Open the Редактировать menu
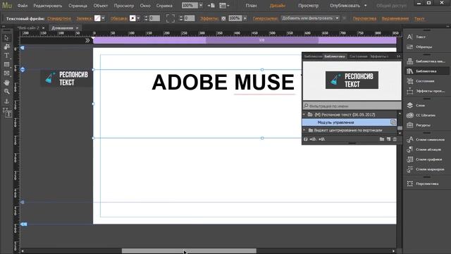This screenshot has width=451, height=254. point(48,6)
